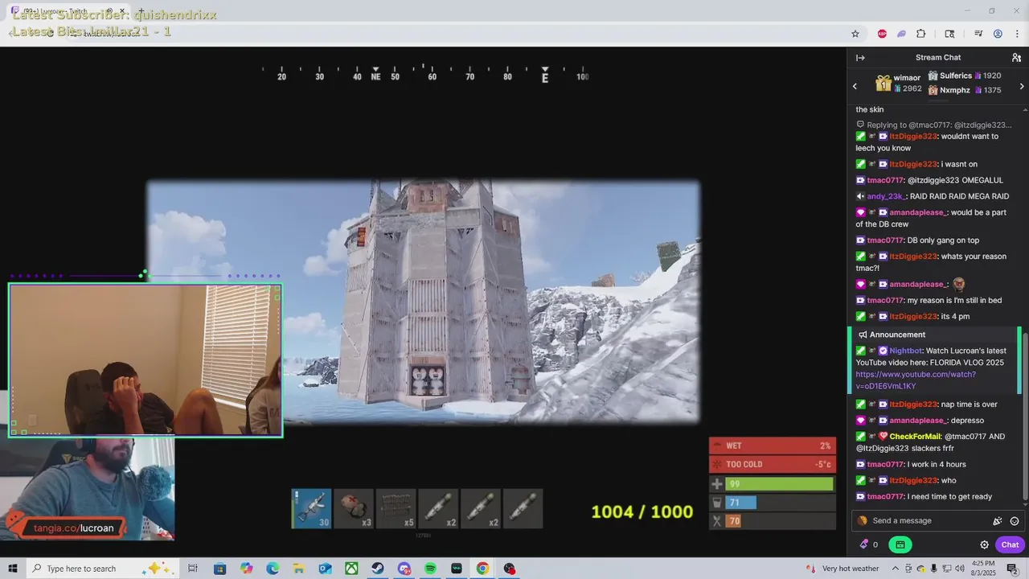
Task: Open the ABP adblock extension
Action: (x=882, y=34)
